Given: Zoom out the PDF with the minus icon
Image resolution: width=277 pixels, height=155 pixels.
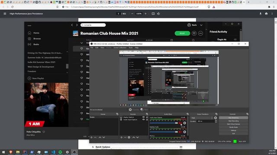Looking at the screenshot, I should click(132, 13).
